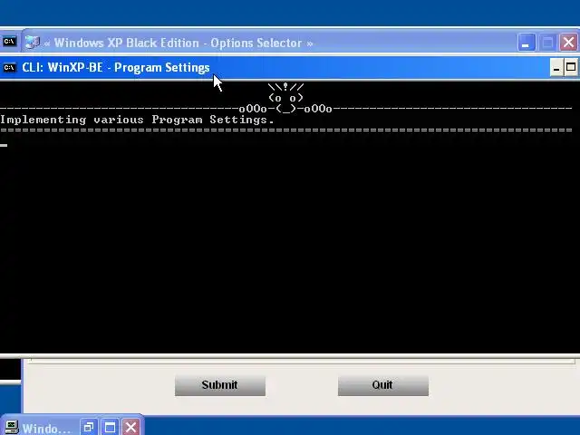Click the console cursor prompt line
The image size is (580, 435).
4,145
